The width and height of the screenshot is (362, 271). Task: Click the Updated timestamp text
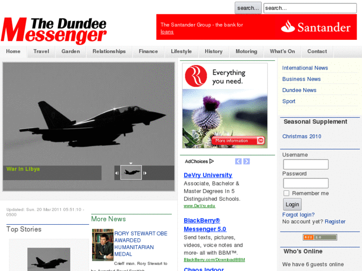click(45, 212)
